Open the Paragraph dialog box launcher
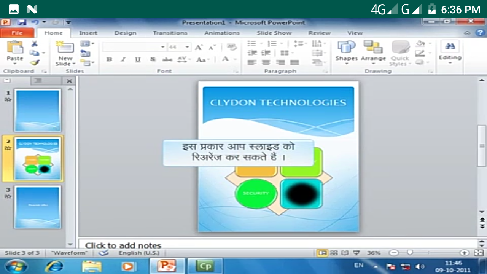Screen dimensions: 487x274 pos(326,72)
